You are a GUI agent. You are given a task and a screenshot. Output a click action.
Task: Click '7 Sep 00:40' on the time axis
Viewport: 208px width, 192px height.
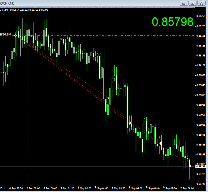[50, 188]
